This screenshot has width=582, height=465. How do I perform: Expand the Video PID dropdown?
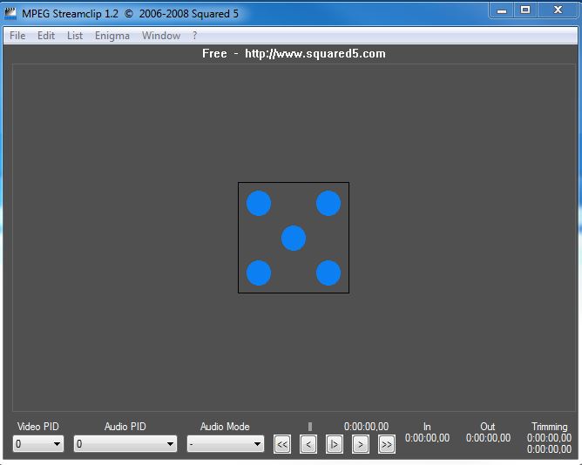[x=38, y=443]
